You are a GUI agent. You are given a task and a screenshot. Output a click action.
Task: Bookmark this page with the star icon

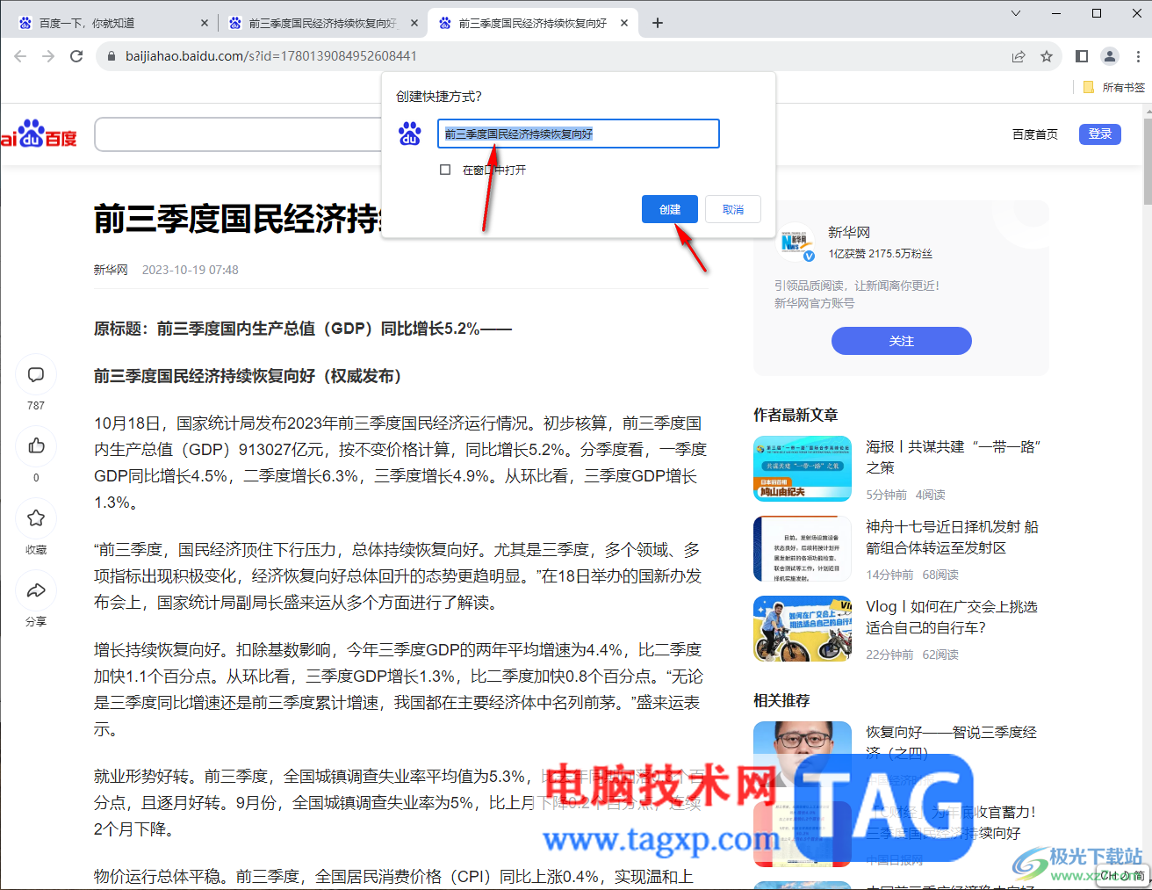pos(1047,56)
